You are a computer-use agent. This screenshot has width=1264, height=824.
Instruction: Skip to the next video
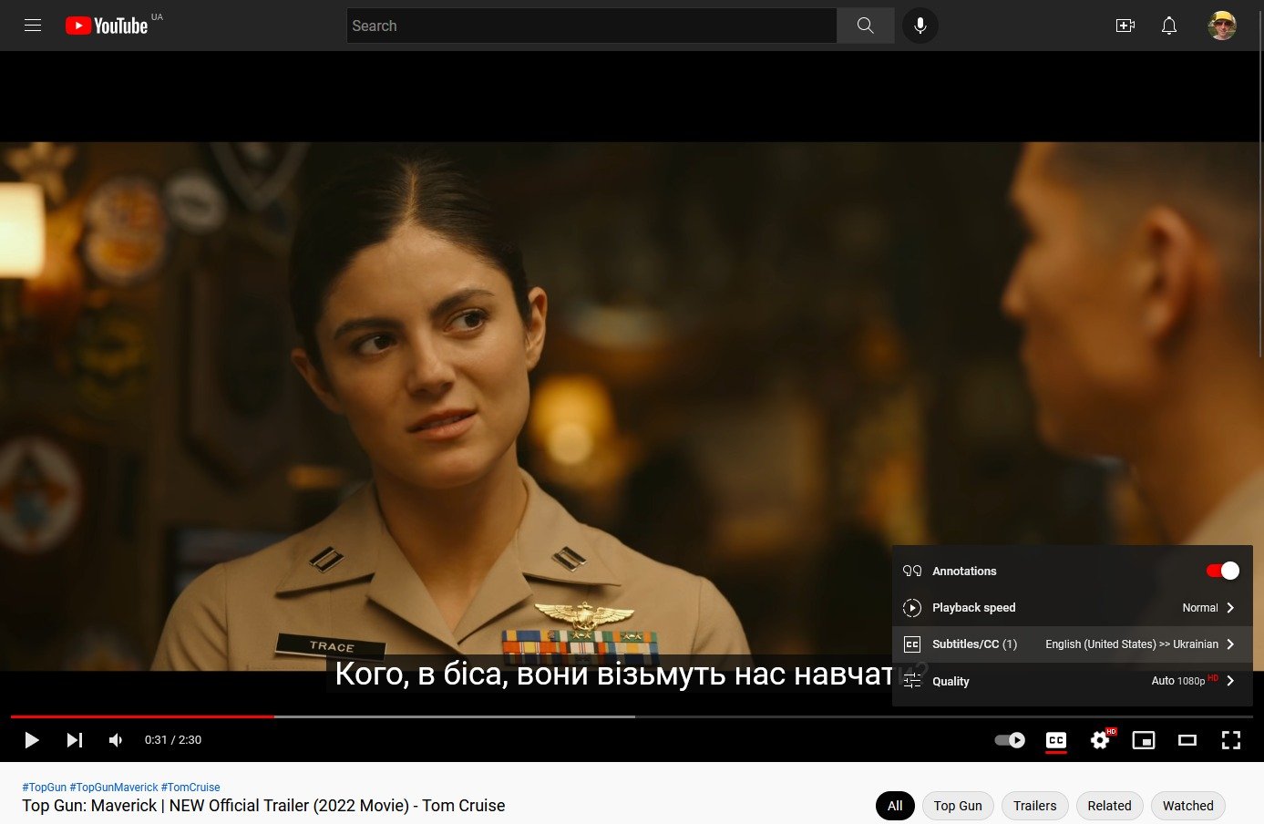(75, 740)
